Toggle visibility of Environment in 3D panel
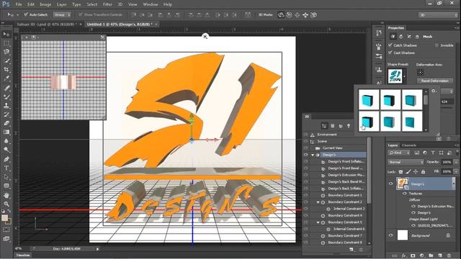Screen dimensions: 461x259 [305, 135]
